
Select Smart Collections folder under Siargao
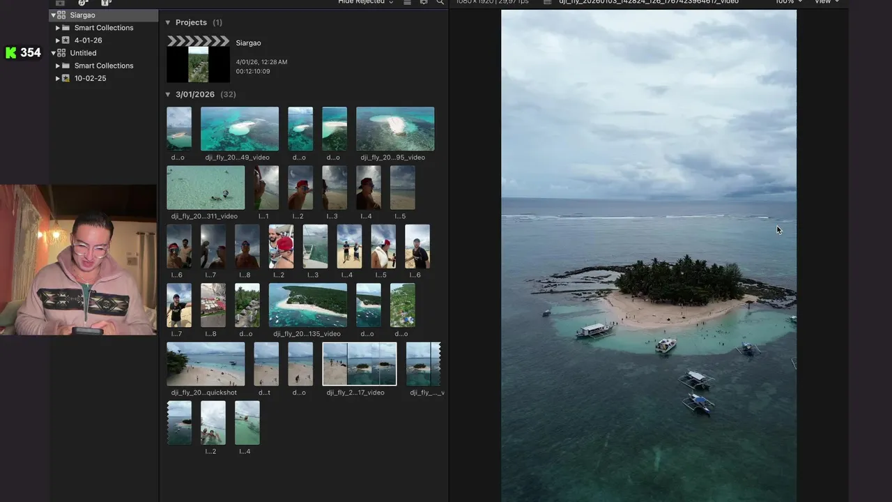pos(104,28)
